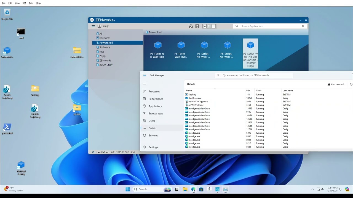Click the horizontal scrollbar in Task Manager details
The image size is (353, 198).
click(x=252, y=150)
